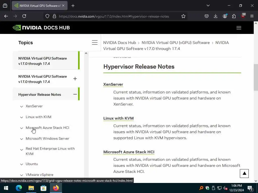This screenshot has width=258, height=193.
Task: Select the NVIDIA Virtual GPU Software tab
Action: tap(40, 6)
